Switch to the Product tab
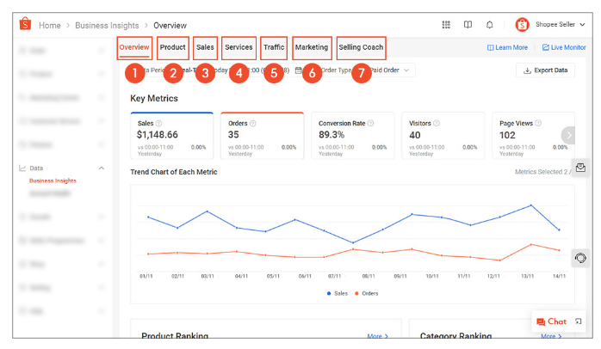601x349 pixels. pos(173,47)
